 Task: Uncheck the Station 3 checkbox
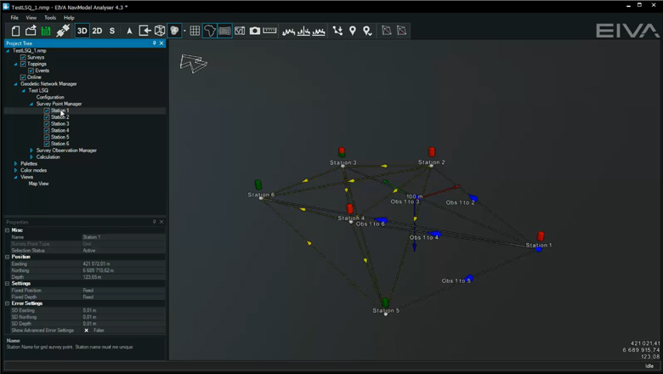point(47,124)
